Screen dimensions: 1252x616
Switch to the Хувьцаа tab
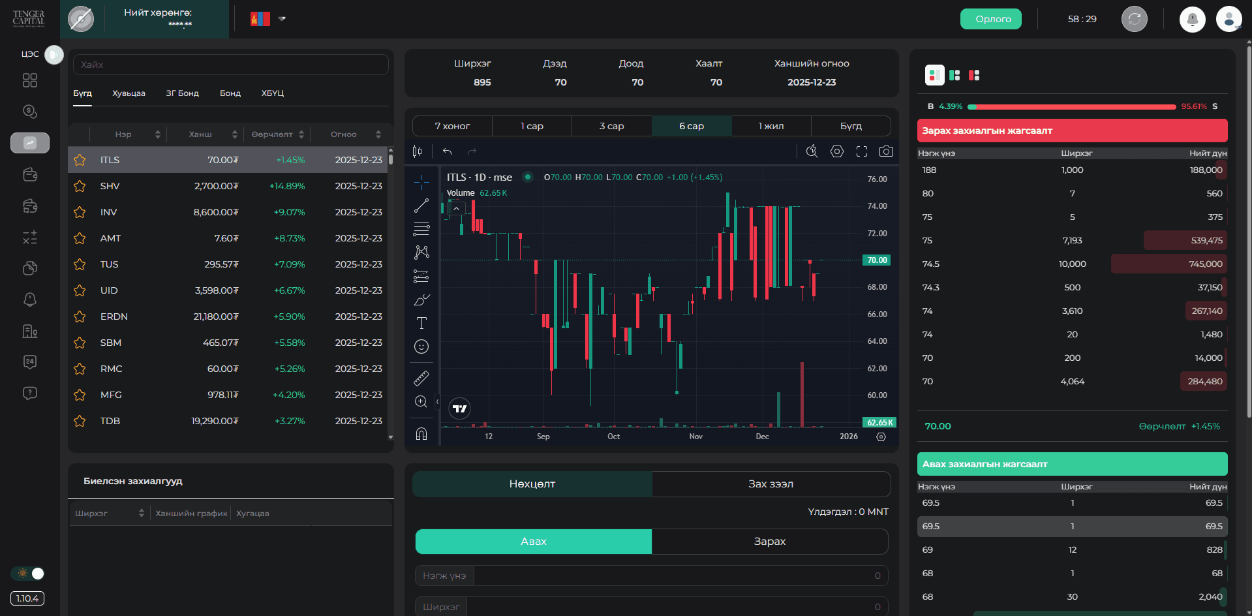pyautogui.click(x=129, y=93)
